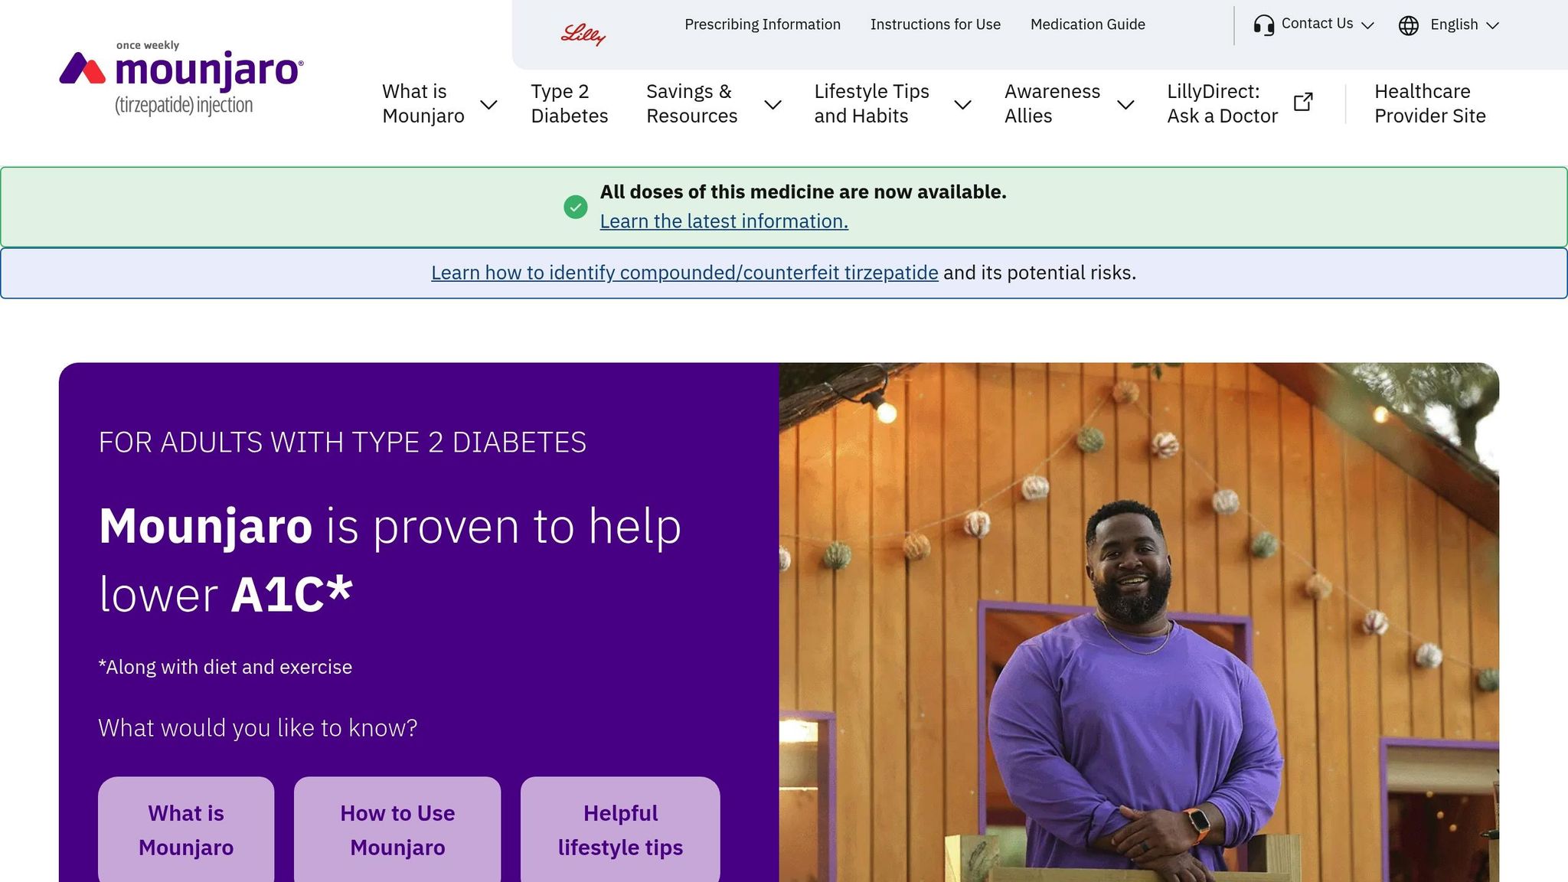
Task: Click Learn the latest information link
Action: [x=724, y=221]
